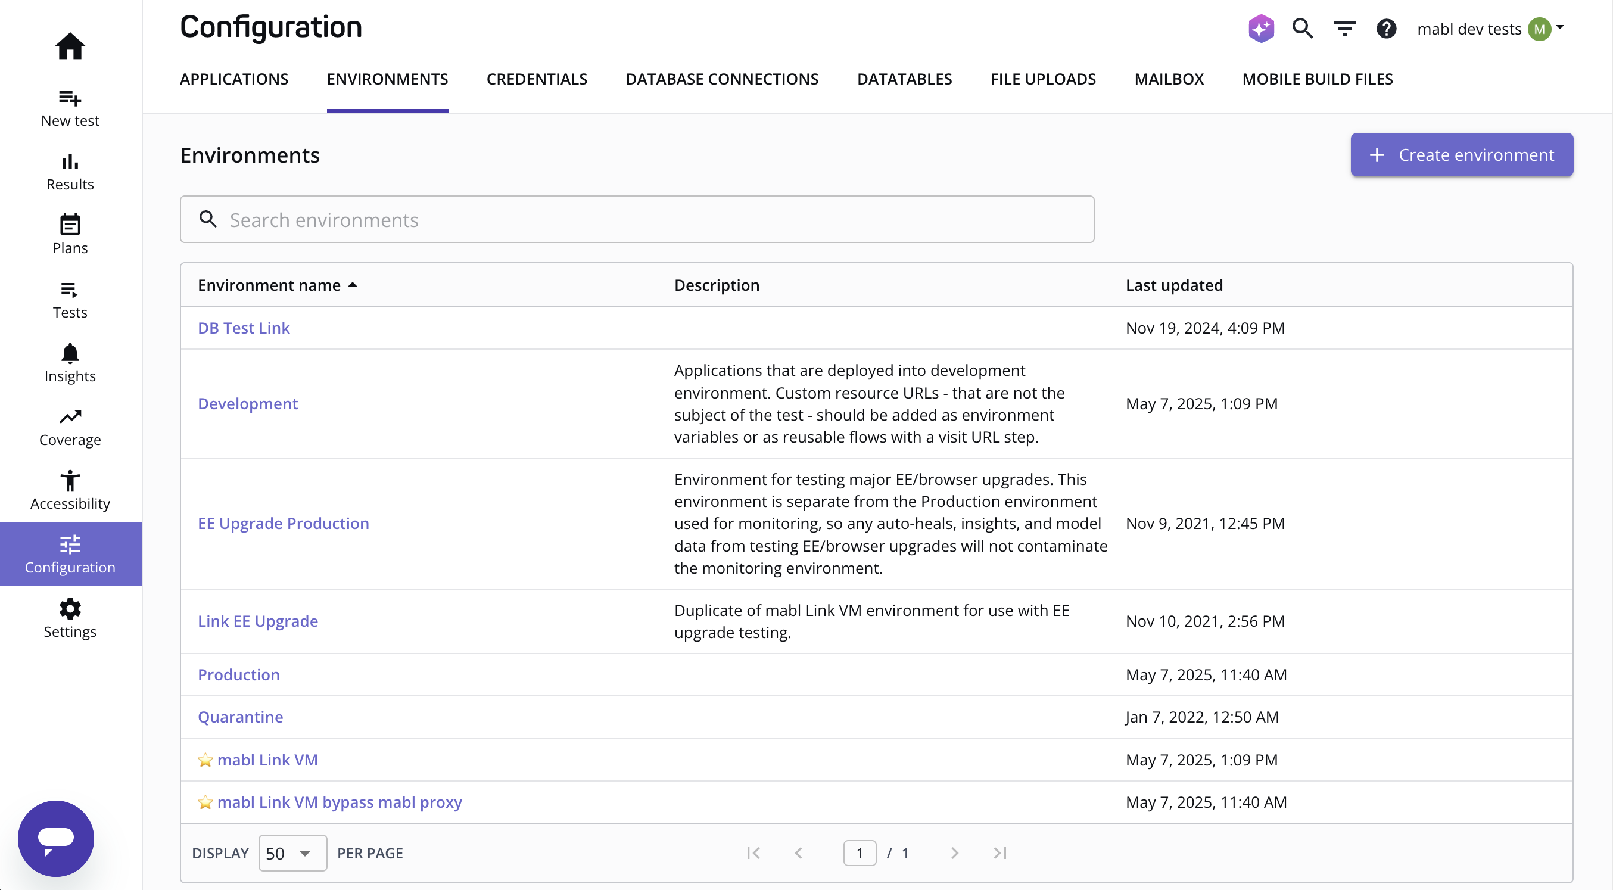Open the EE Upgrade Production environment link
1613x890 pixels.
pos(283,524)
